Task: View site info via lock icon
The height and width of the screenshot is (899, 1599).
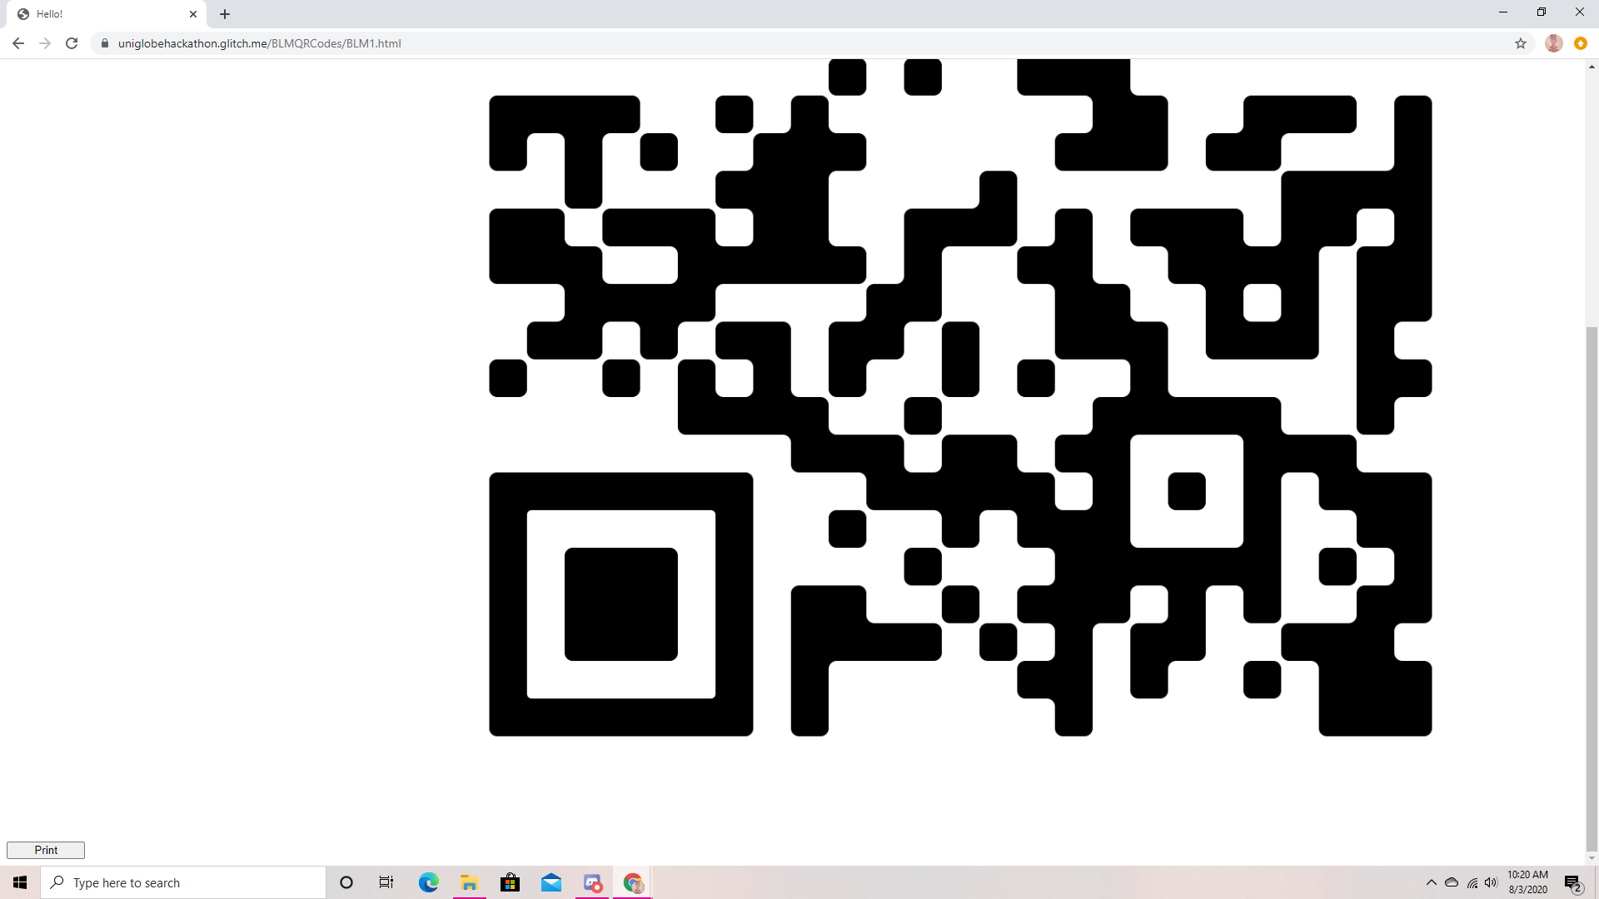Action: click(x=105, y=43)
